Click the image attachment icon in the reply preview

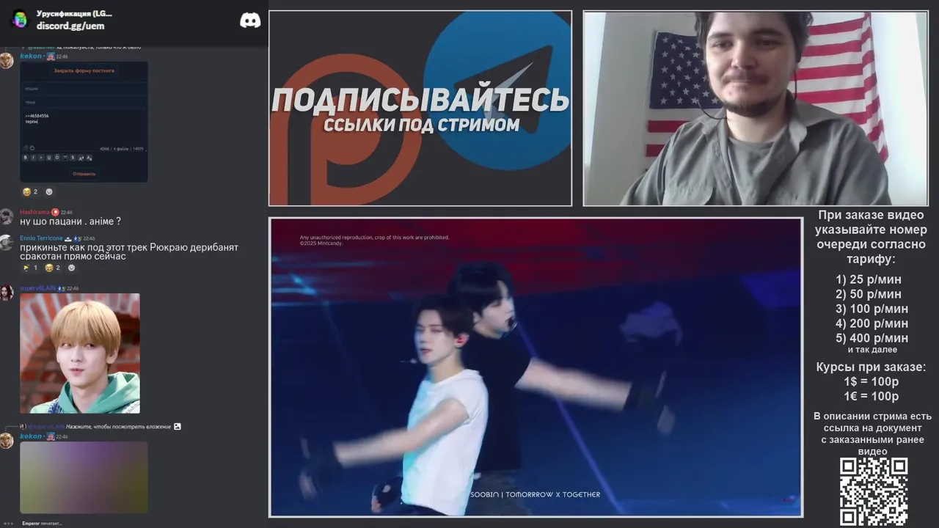[x=177, y=426]
